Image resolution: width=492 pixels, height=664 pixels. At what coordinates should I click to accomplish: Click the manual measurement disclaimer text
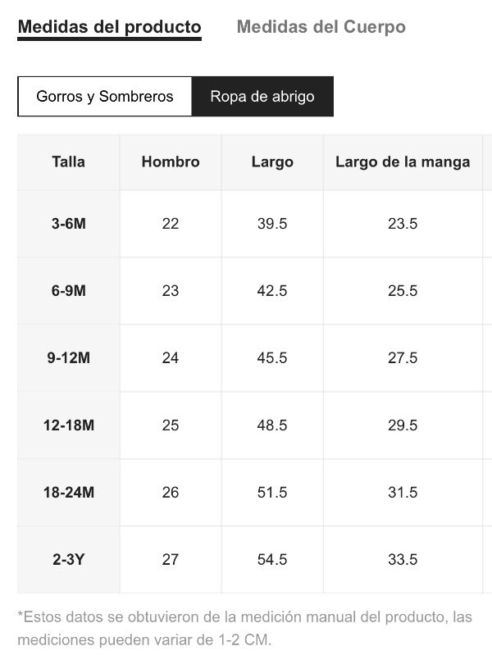(x=244, y=629)
